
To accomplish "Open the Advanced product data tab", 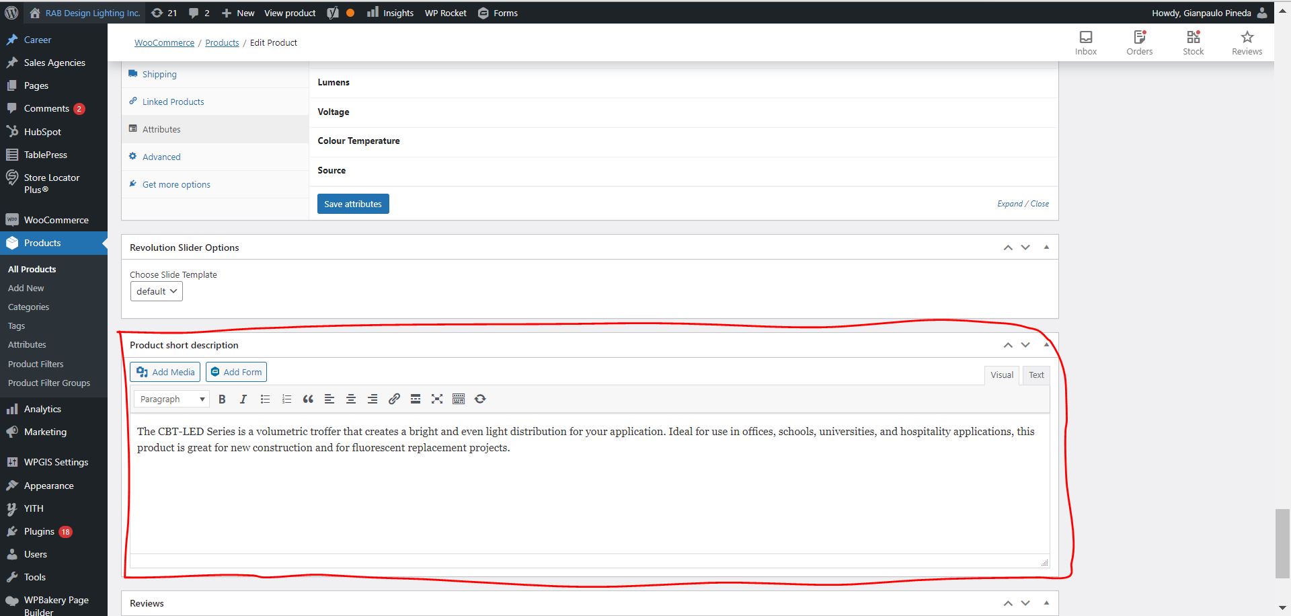I will pos(161,157).
